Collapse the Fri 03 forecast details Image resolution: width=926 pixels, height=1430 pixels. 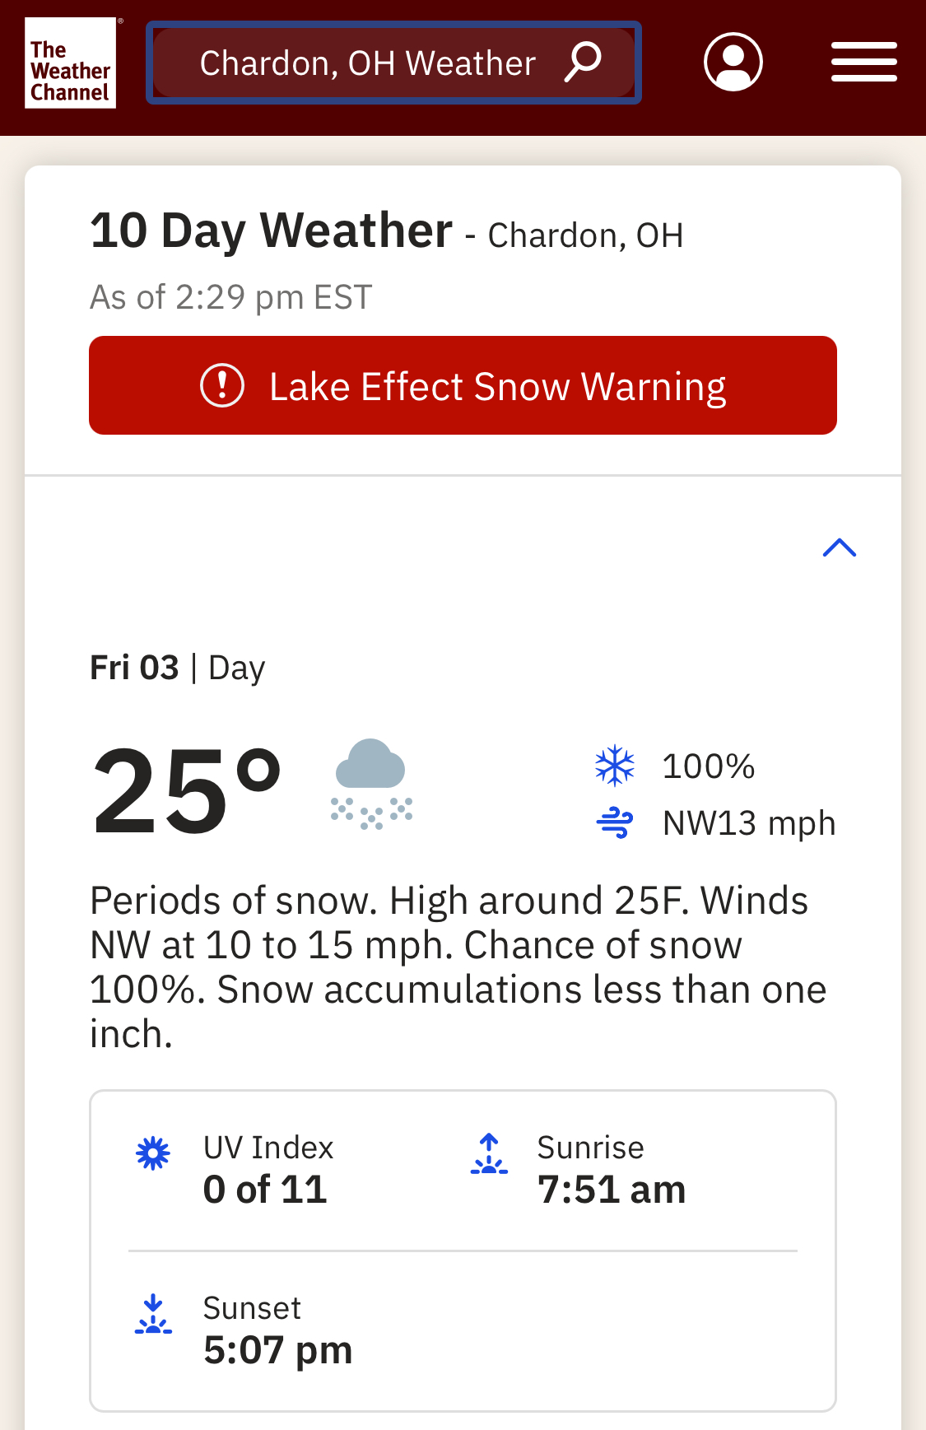point(840,547)
